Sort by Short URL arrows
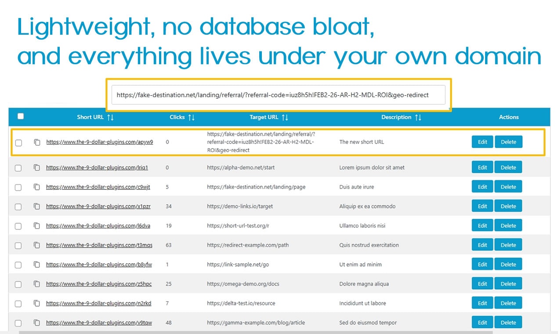Screen dimensions: 558x334 110,117
